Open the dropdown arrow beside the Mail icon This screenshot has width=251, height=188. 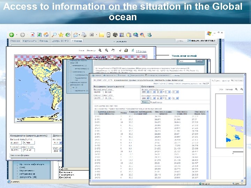[79, 35]
